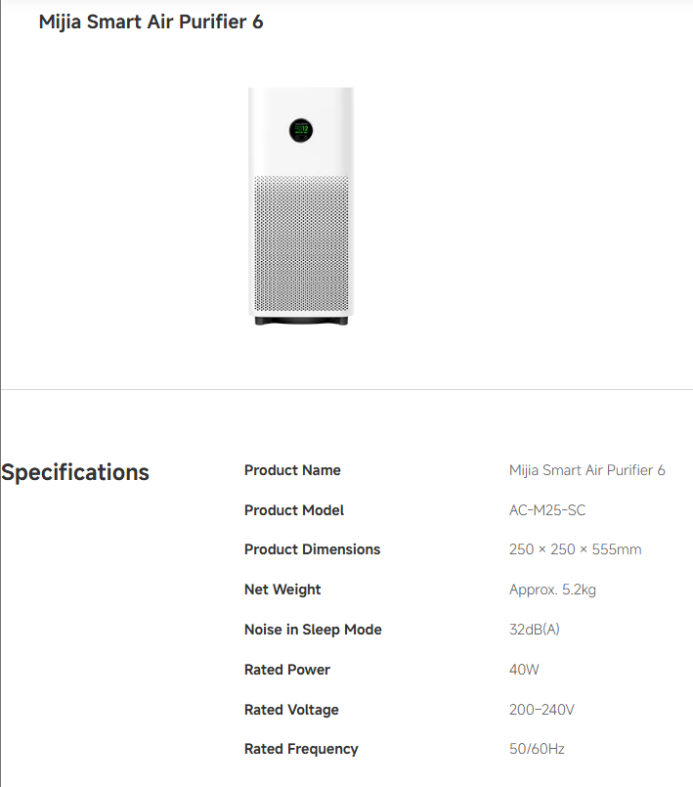This screenshot has width=693, height=787.
Task: Select the Product Model label
Action: coord(294,510)
